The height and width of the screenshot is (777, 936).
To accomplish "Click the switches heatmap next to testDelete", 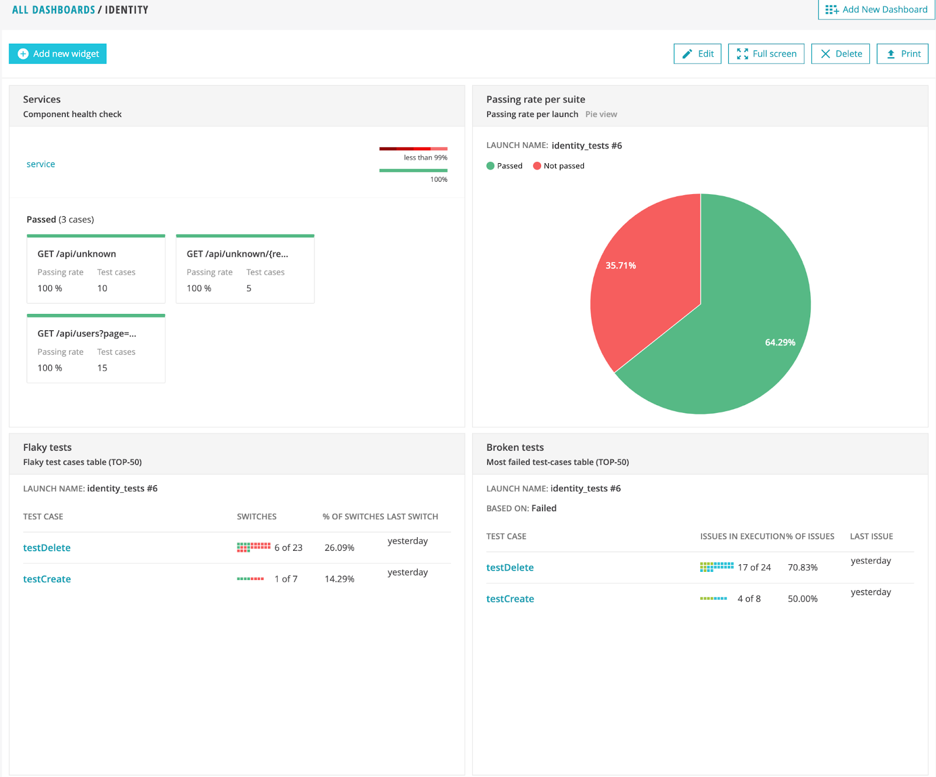I will [x=253, y=547].
